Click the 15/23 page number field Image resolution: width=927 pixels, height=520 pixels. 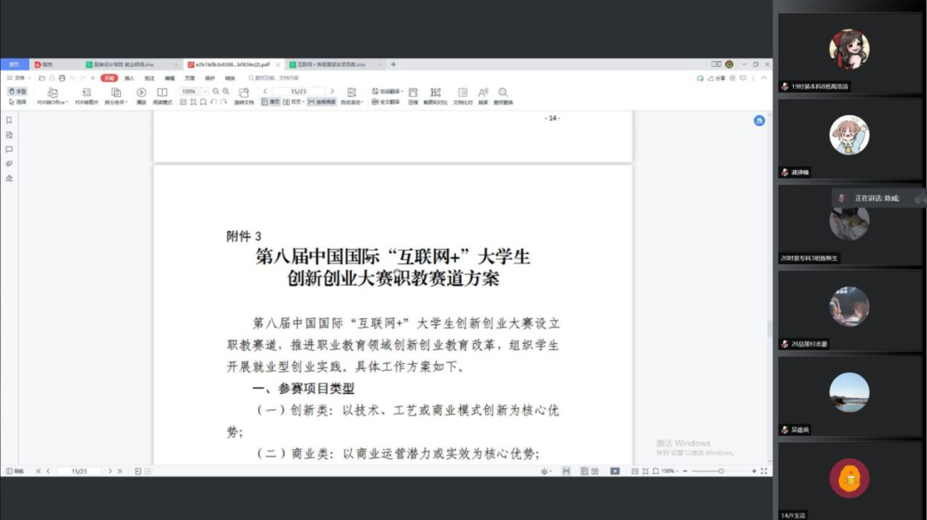[x=298, y=91]
